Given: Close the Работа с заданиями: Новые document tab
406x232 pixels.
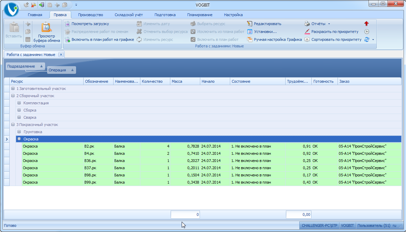Looking at the screenshot, I should point(61,55).
